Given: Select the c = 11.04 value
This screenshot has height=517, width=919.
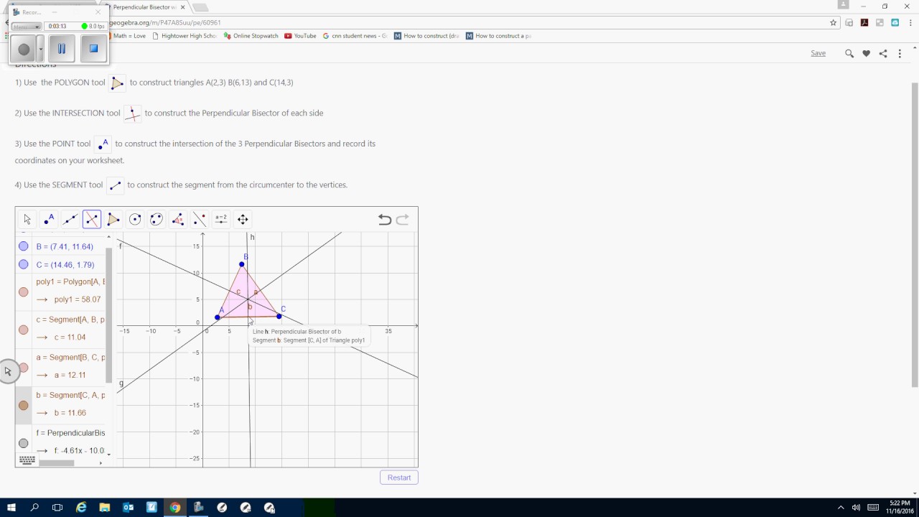Looking at the screenshot, I should [70, 337].
